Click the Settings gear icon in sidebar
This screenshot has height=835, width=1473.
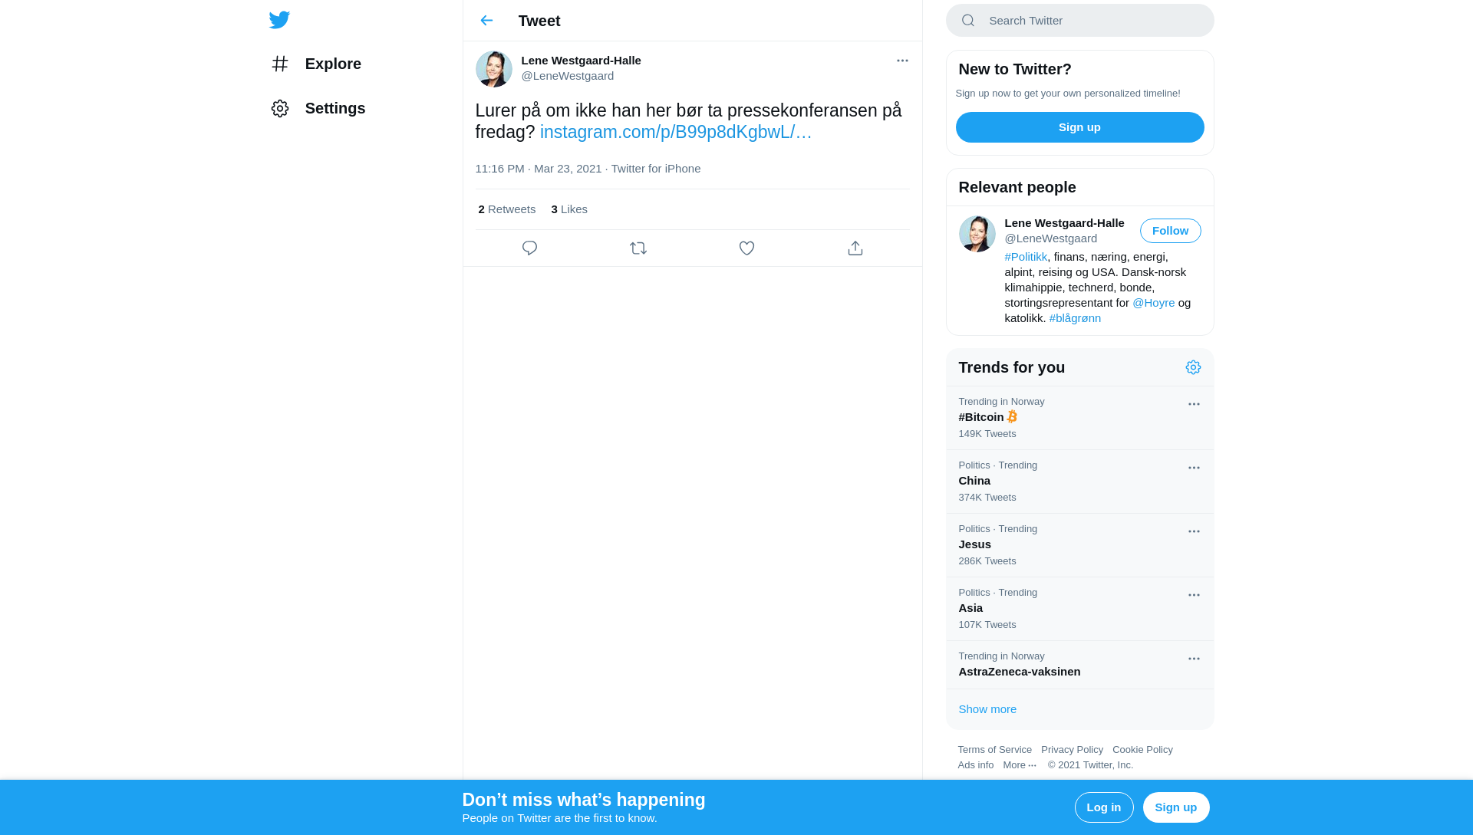coord(280,108)
